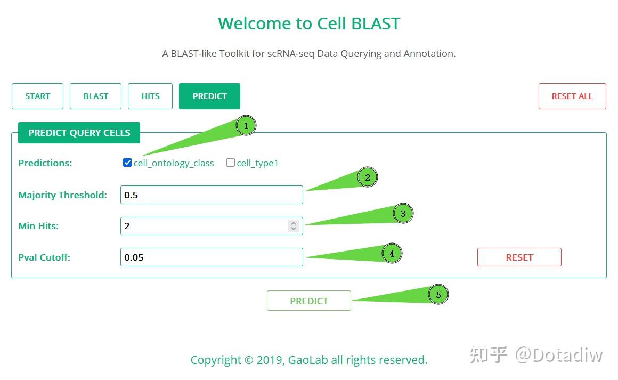Image resolution: width=618 pixels, height=380 pixels.
Task: Click the RESET ALL button
Action: click(572, 96)
